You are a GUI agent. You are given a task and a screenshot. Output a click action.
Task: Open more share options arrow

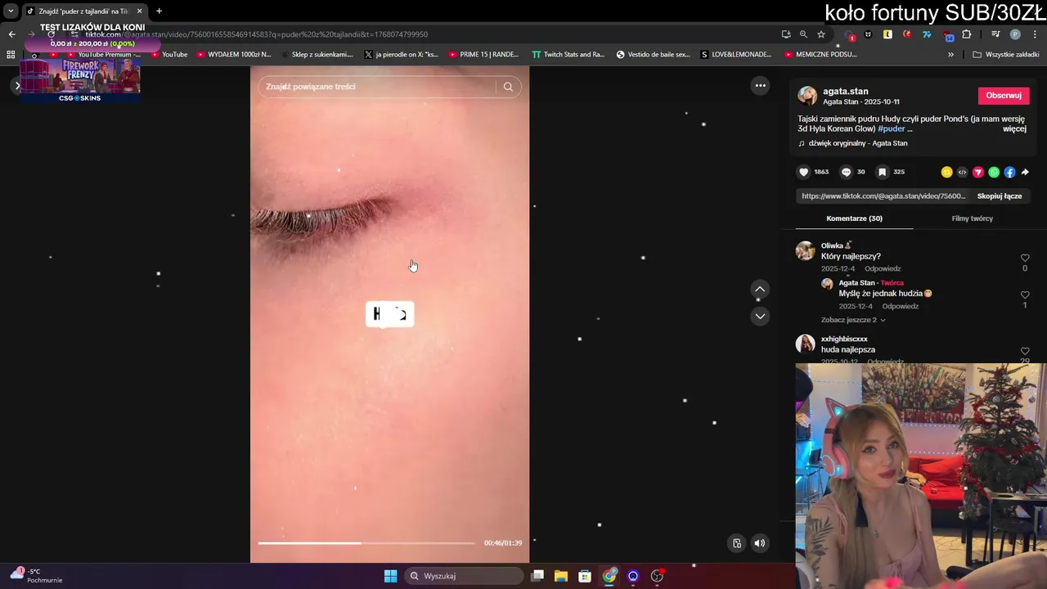pyautogui.click(x=1025, y=172)
